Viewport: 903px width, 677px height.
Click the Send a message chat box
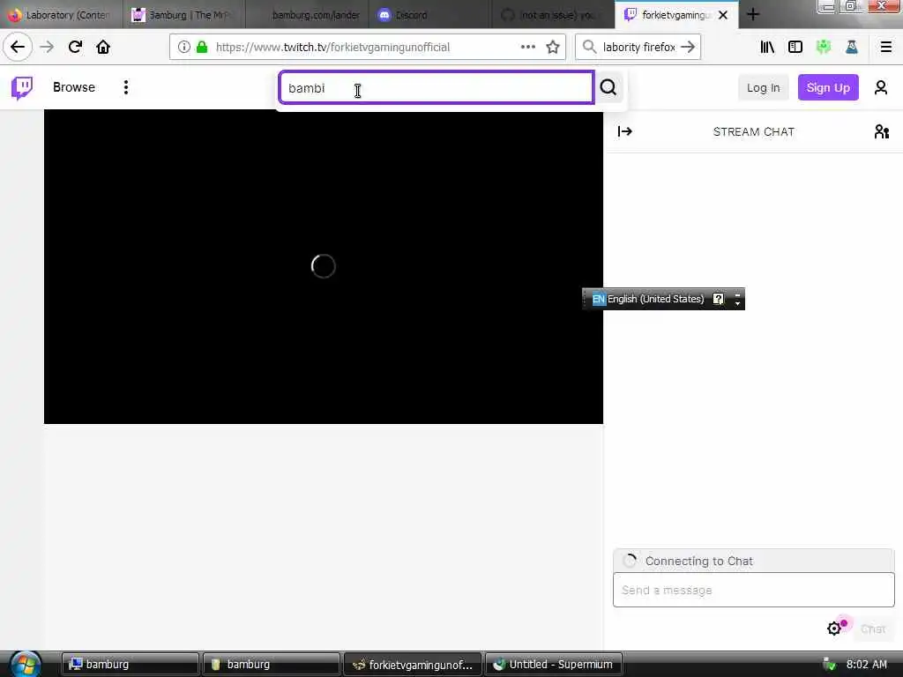coord(753,590)
